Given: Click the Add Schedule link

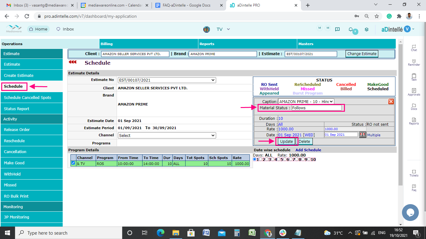Looking at the screenshot, I should coord(308,150).
